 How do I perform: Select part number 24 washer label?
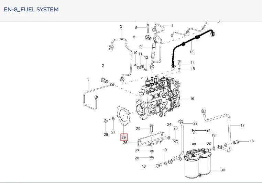169,125
